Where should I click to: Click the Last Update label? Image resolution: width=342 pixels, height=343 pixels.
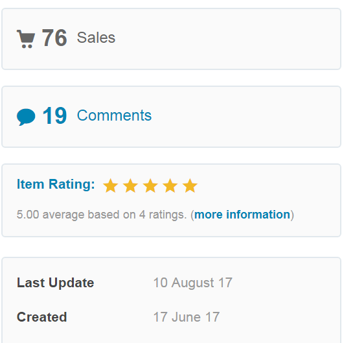click(x=56, y=283)
